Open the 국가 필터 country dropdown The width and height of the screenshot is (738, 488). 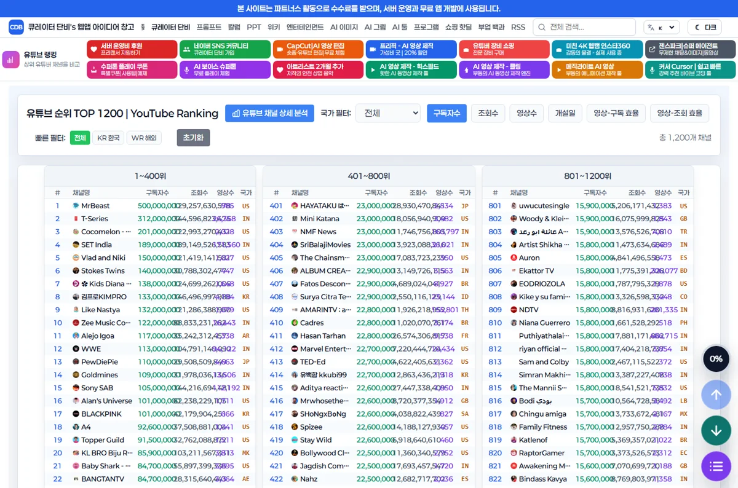click(x=387, y=113)
